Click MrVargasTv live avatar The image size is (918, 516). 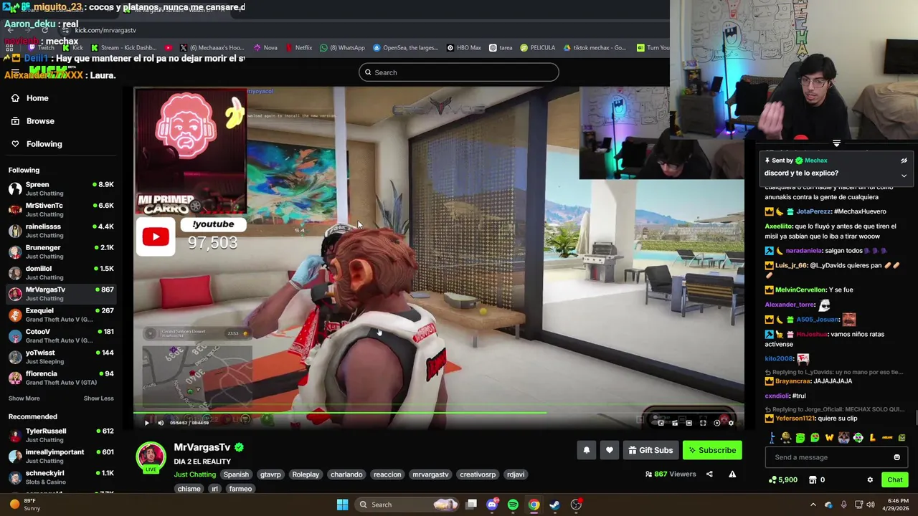(x=151, y=458)
